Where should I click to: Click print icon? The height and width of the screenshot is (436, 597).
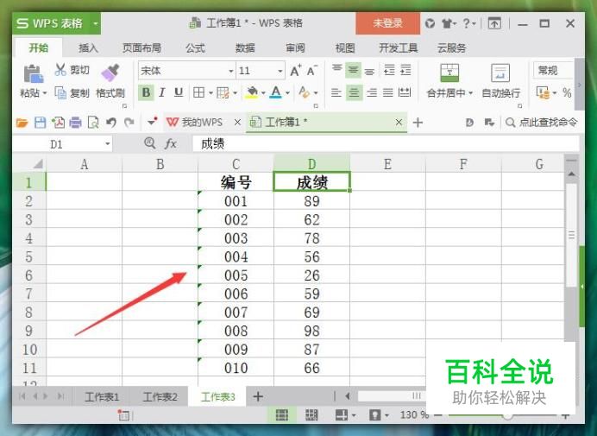click(x=75, y=123)
